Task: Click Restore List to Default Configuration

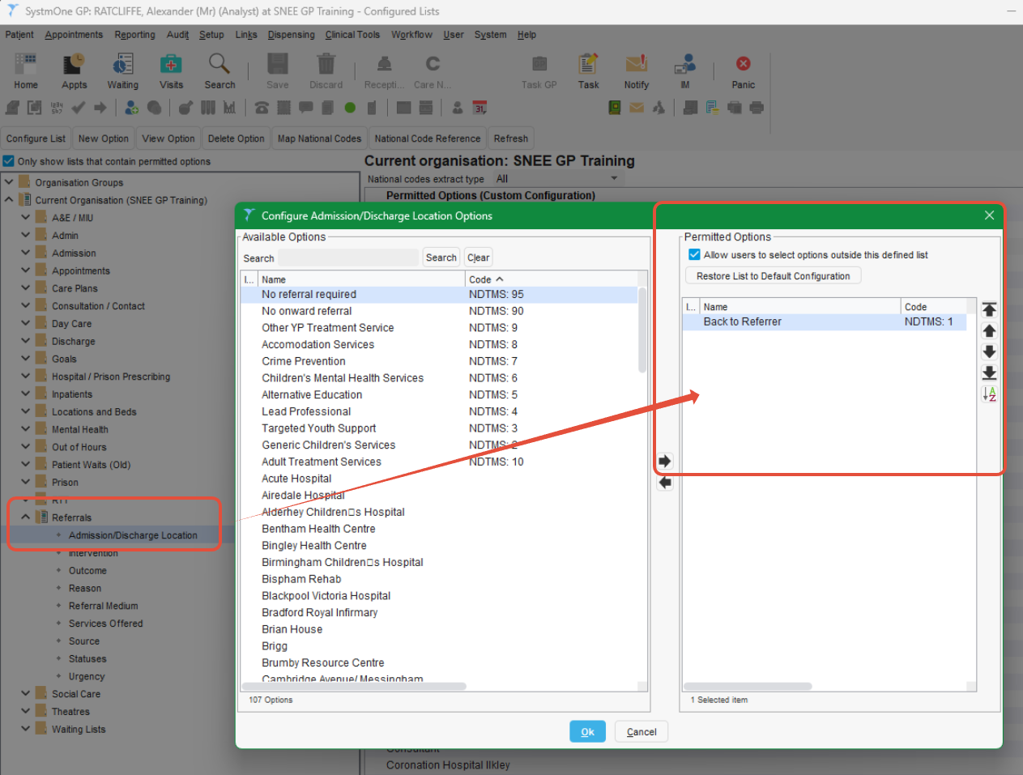Action: pyautogui.click(x=773, y=276)
